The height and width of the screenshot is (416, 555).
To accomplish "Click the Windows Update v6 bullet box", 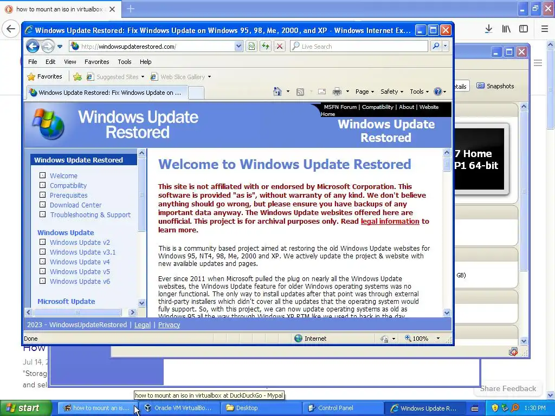I will point(42,281).
